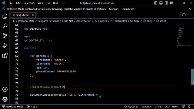Screen dimensions: 194x109
Task: Open the Manage gear icon
Action: pos(5,99)
